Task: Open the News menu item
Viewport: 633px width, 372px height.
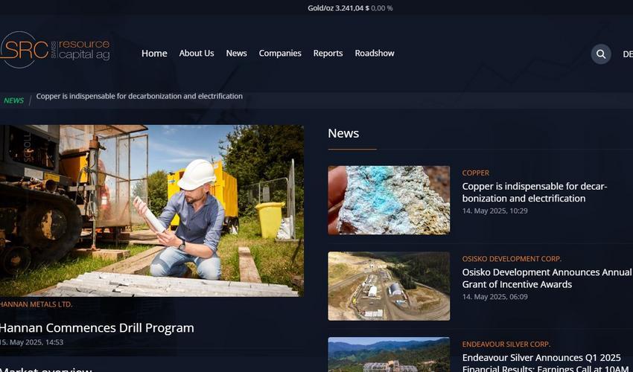Action: tap(236, 54)
